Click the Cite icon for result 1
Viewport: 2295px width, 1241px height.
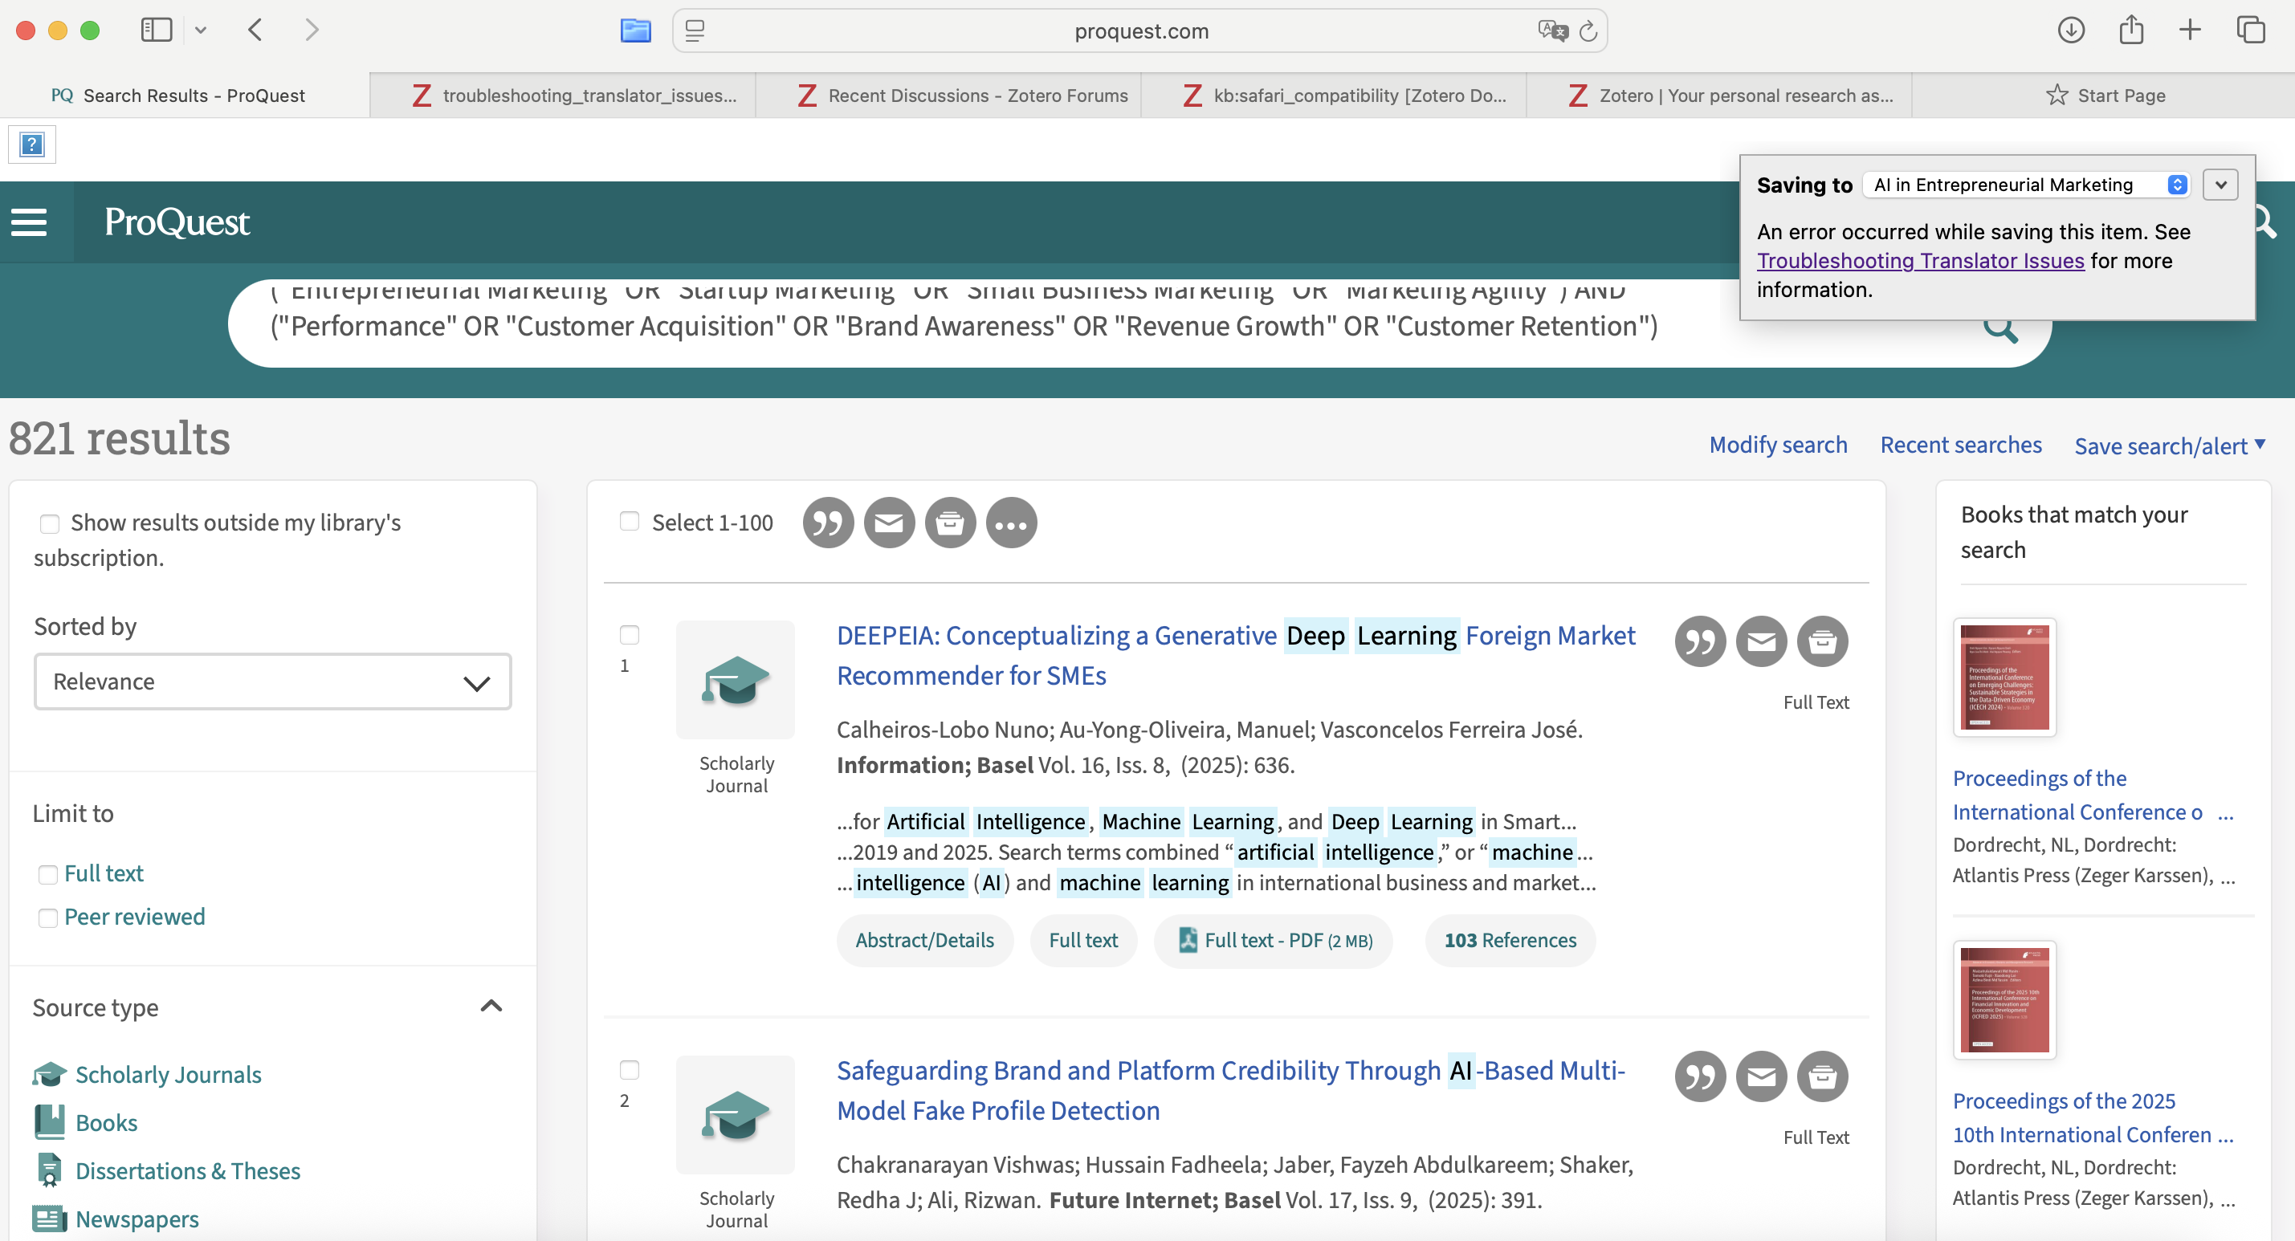coord(1699,641)
